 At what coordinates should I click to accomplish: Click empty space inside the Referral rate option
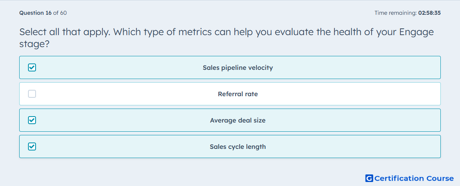click(352, 94)
